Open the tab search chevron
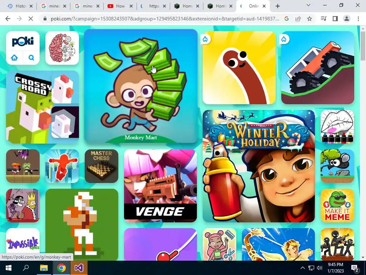366x275 pixels. pyautogui.click(x=308, y=5)
